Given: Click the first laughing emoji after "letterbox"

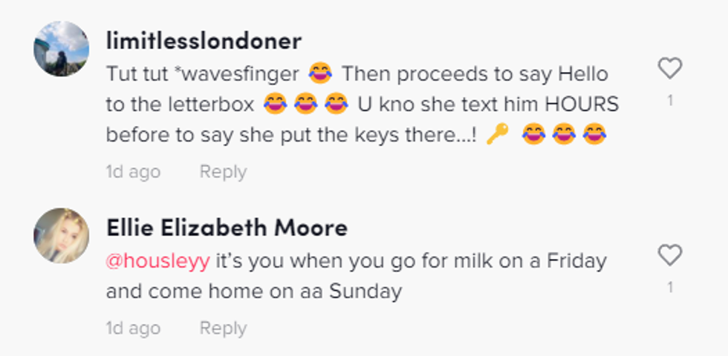Looking at the screenshot, I should 275,105.
